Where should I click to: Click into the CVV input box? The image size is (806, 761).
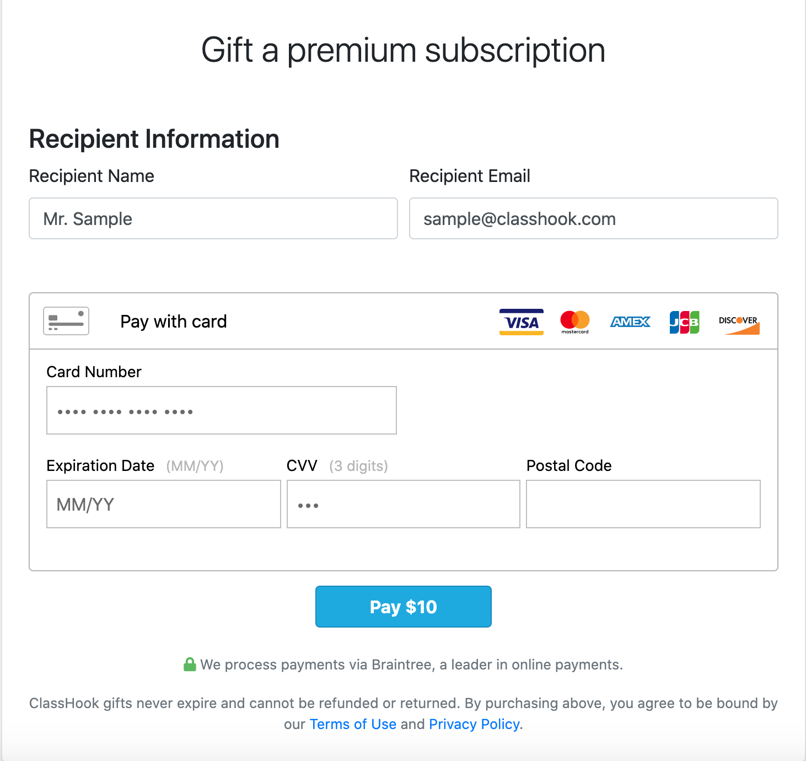coord(403,504)
